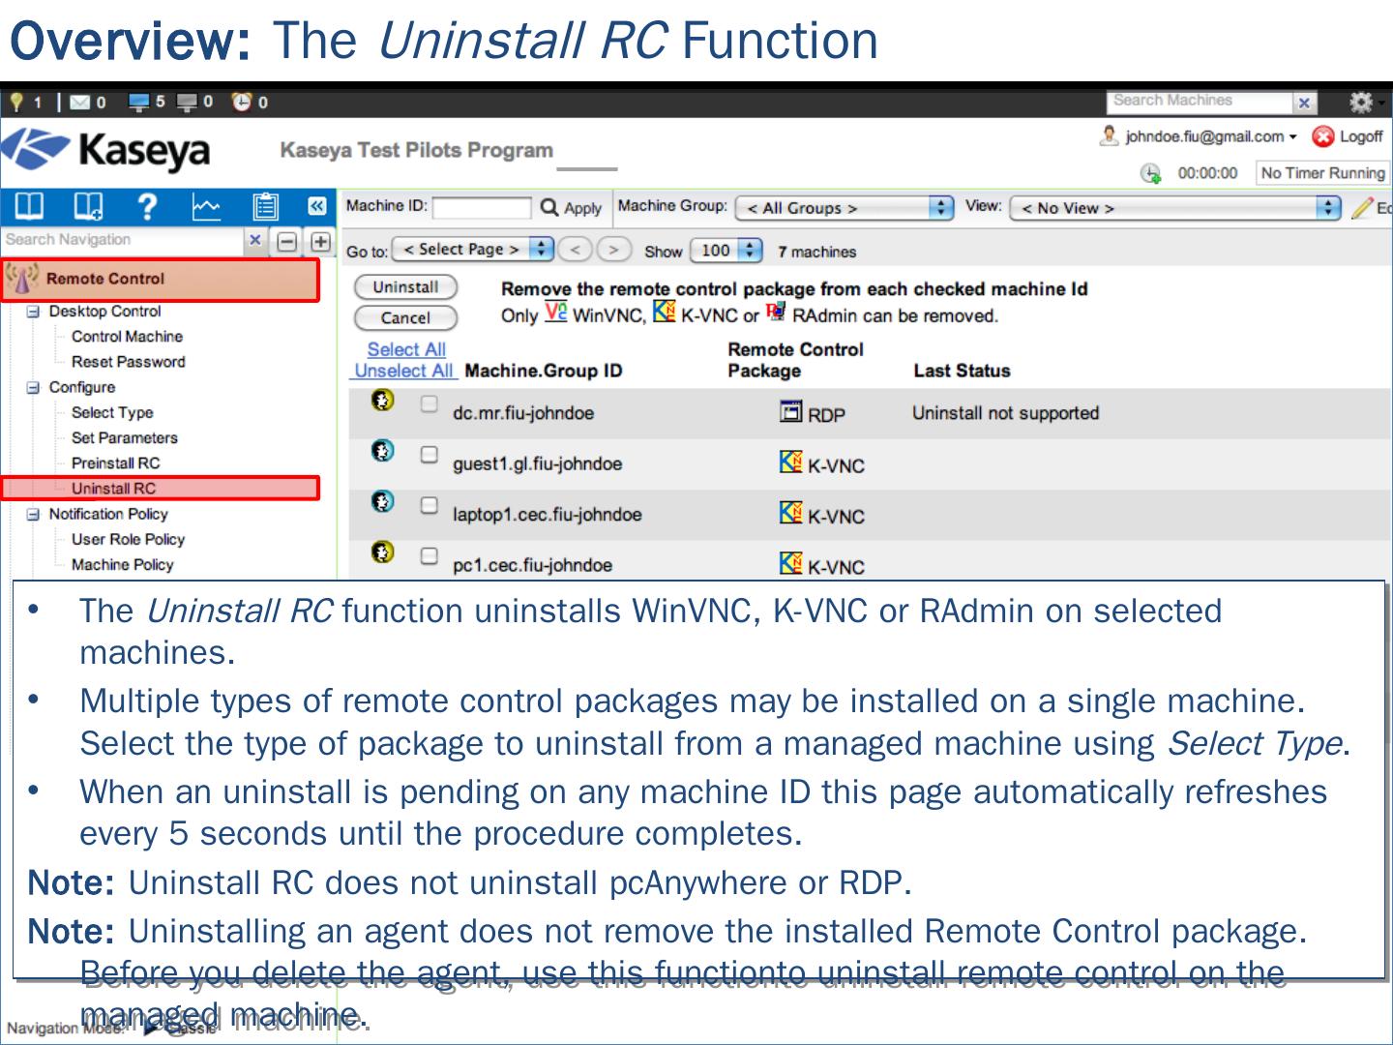Screen dimensions: 1393x1045
Task: Click the Select All link
Action: click(x=406, y=349)
